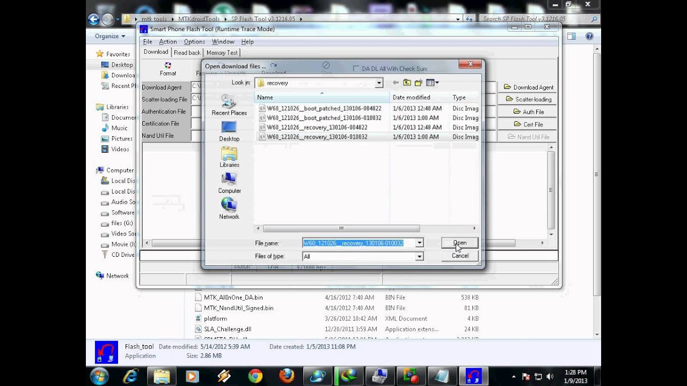The height and width of the screenshot is (386, 687).
Task: Click the Open button in dialog
Action: point(459,243)
